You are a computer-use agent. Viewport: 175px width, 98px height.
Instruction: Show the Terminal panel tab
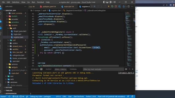[73, 69]
